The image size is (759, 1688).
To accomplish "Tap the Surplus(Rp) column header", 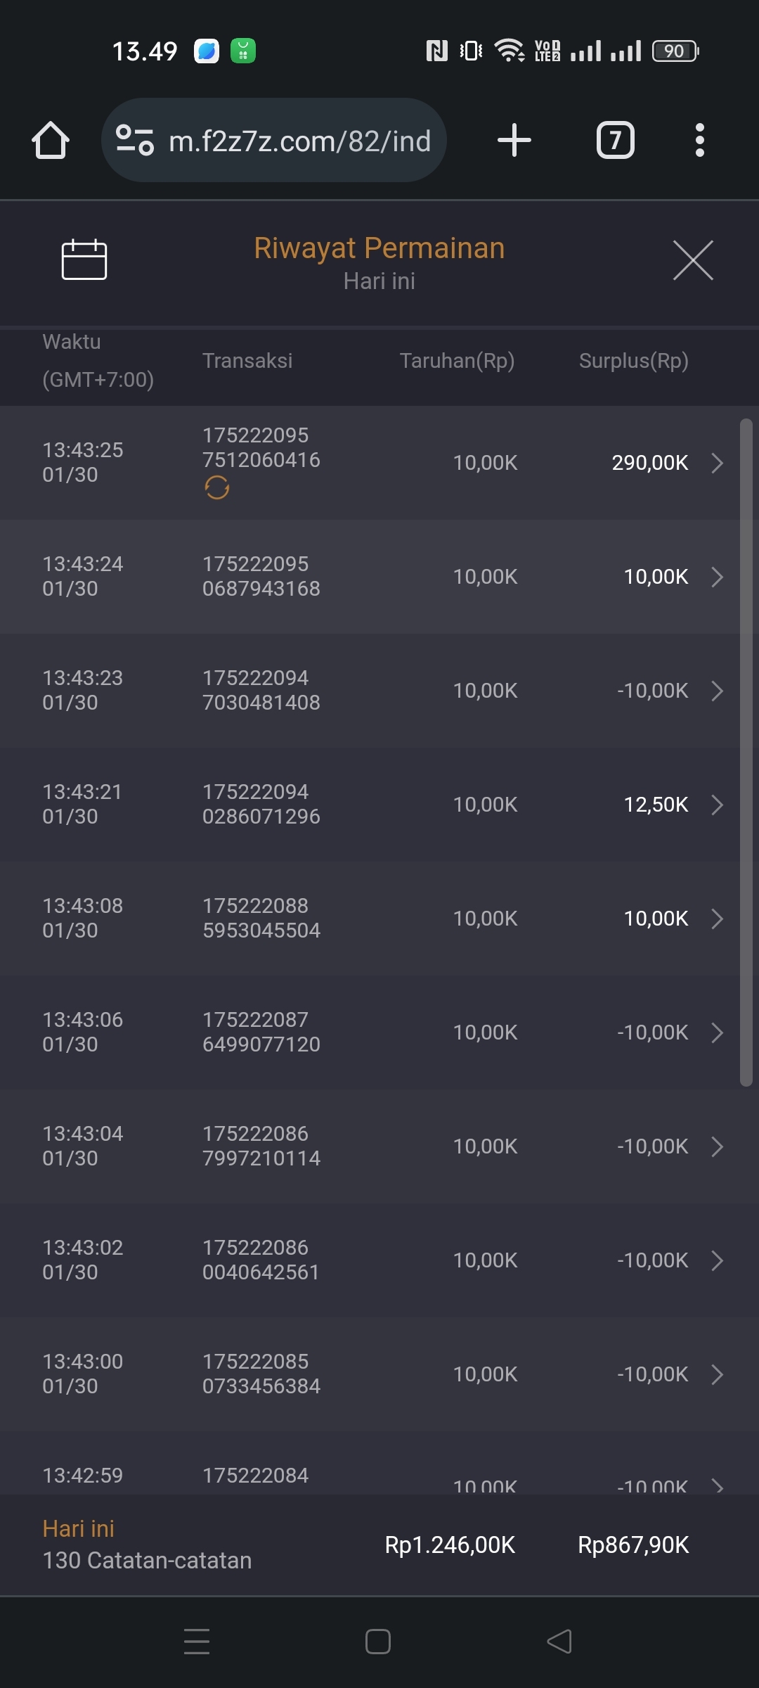I will coord(633,361).
